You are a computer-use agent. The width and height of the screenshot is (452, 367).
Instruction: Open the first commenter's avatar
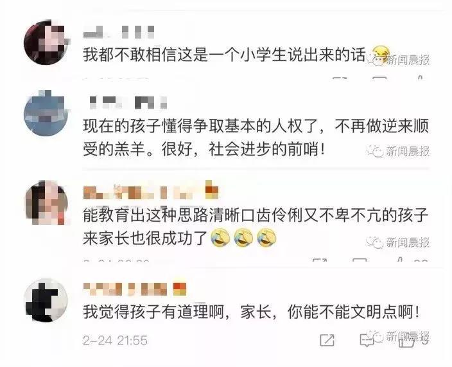46,42
